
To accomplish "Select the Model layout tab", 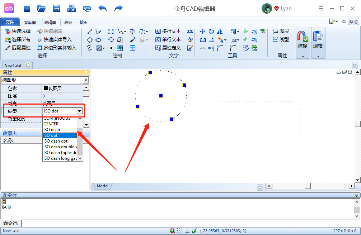I will click(103, 186).
